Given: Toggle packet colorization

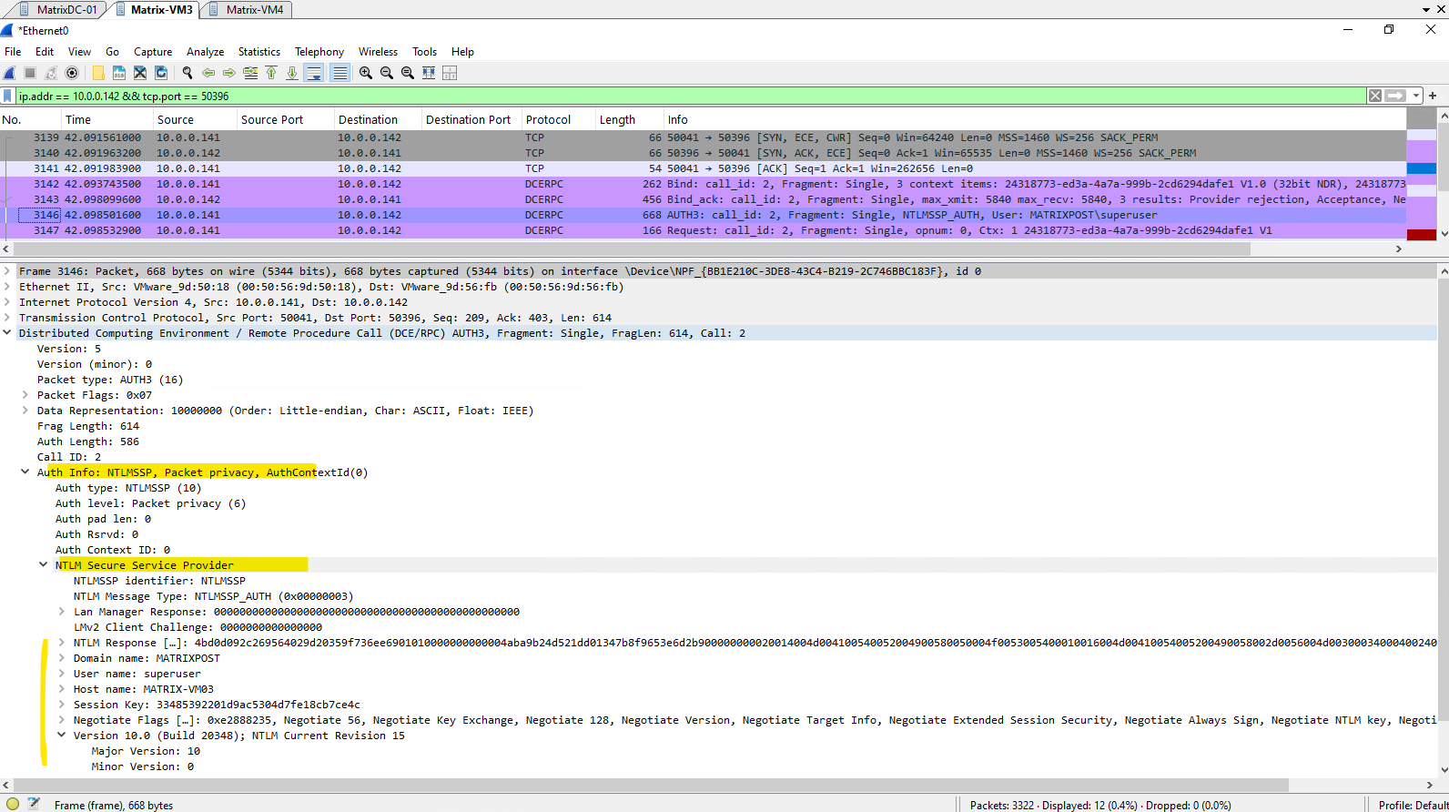Looking at the screenshot, I should click(339, 73).
